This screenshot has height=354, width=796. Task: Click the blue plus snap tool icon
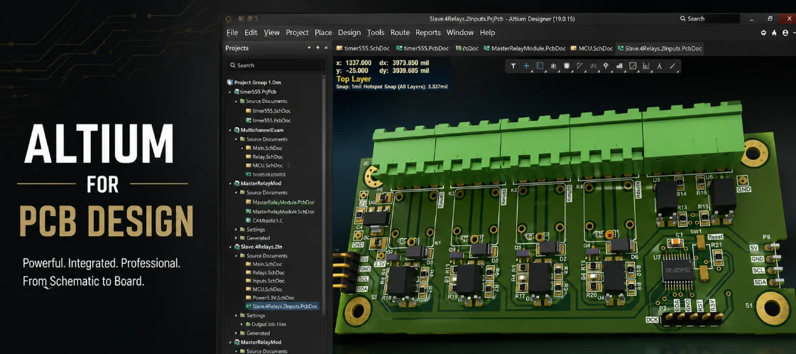pos(526,66)
